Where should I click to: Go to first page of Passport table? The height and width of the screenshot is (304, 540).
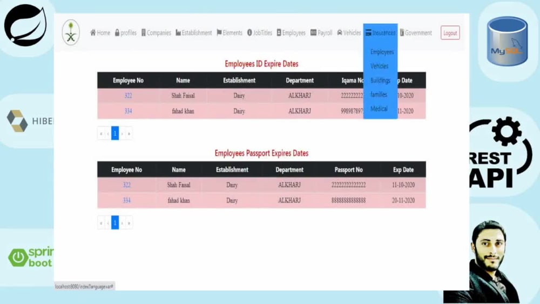tap(101, 223)
